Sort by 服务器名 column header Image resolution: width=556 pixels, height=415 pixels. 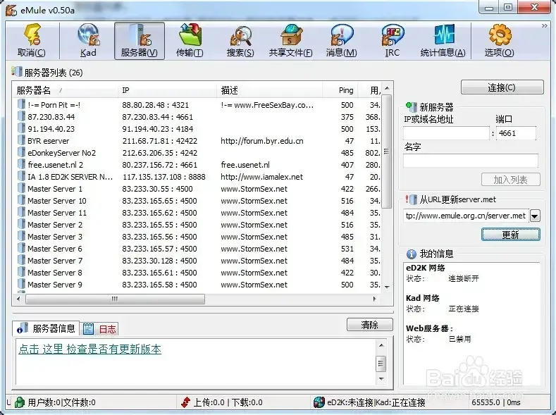(x=66, y=90)
